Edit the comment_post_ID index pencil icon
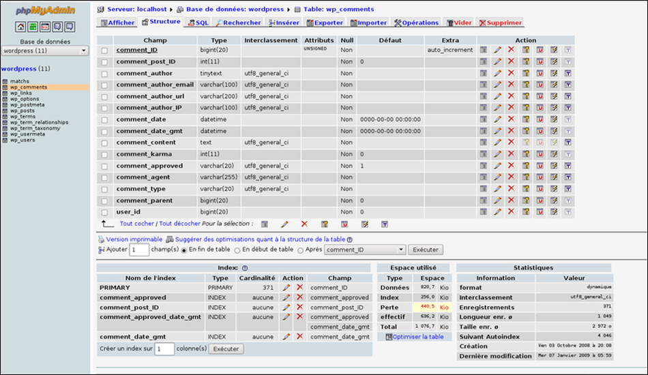Viewport: 648px width, 375px height. point(286,307)
